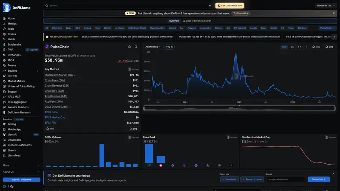
Task: Click the embed chart code icon
Action: point(300,47)
